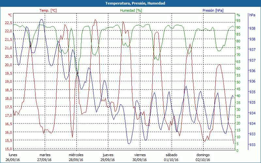Select the martes 27/09/16 date label
The height and width of the screenshot is (163, 261).
point(45,157)
